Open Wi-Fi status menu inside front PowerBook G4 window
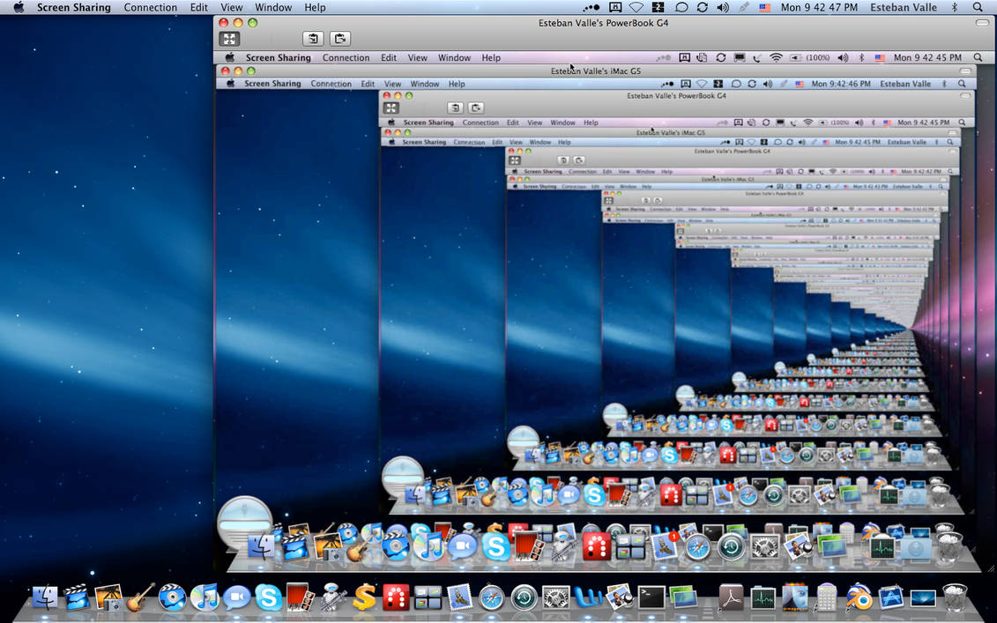997x623 pixels. pyautogui.click(x=776, y=57)
